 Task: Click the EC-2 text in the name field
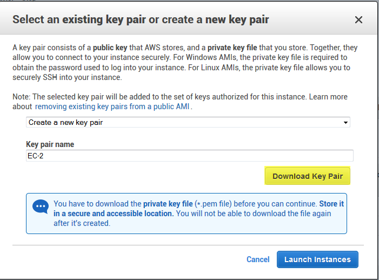(x=36, y=156)
